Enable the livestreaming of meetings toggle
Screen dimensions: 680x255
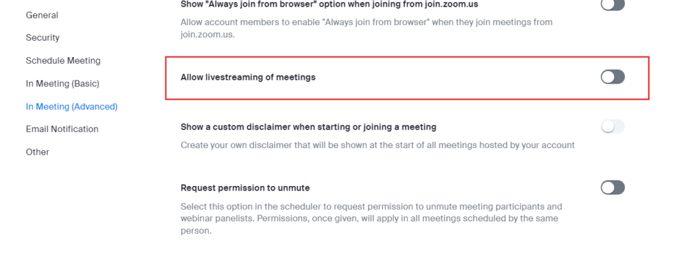coord(612,77)
